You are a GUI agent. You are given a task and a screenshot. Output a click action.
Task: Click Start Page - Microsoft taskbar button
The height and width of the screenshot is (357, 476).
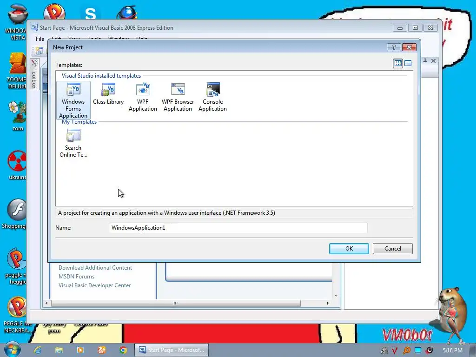(x=172, y=350)
